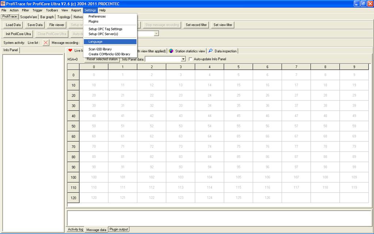Close the open Settings menu
Viewport: 374px width, 234px height.
click(x=90, y=10)
